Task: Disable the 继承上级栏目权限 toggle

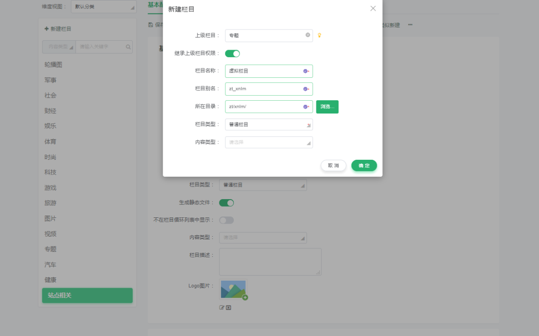Action: (232, 53)
